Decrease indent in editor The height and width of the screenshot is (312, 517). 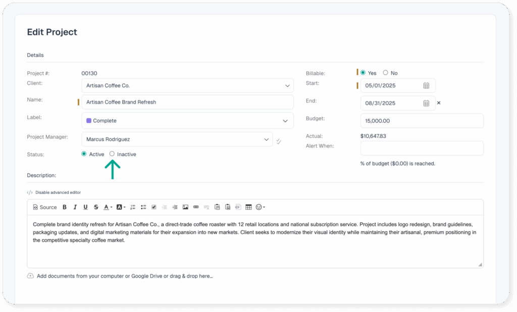click(x=164, y=207)
